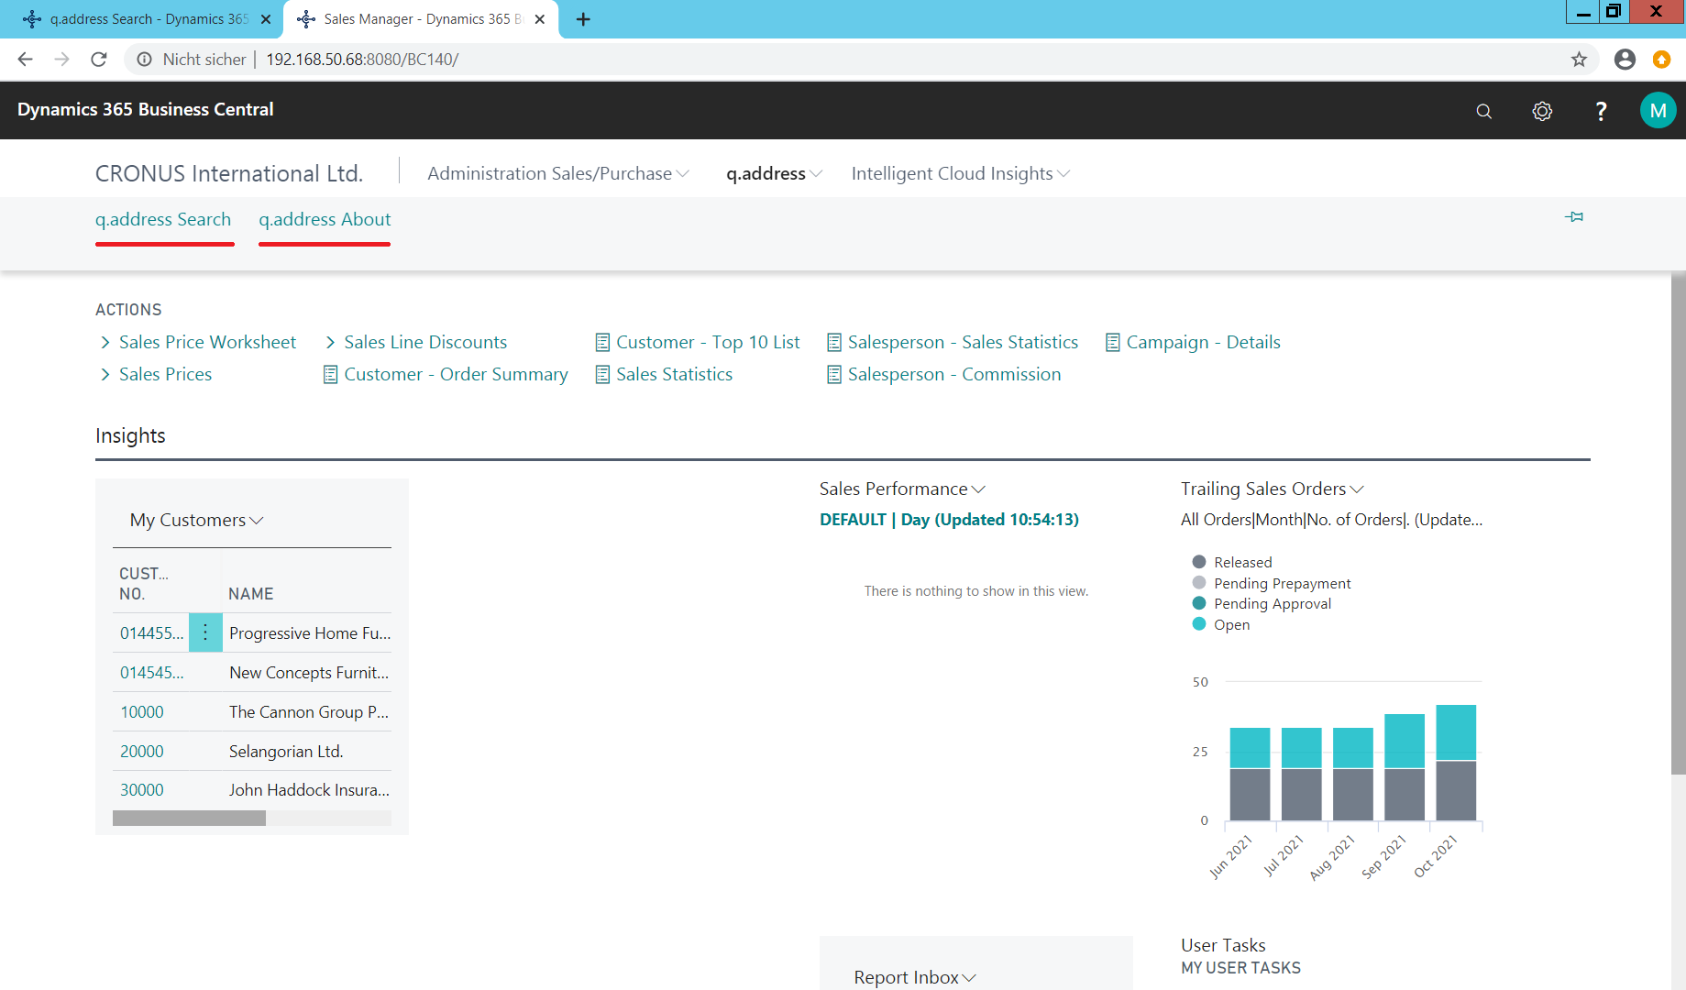Click the report icon for Salesperson - Sales Statistics
Screen dimensions: 1686x990
[x=834, y=343]
